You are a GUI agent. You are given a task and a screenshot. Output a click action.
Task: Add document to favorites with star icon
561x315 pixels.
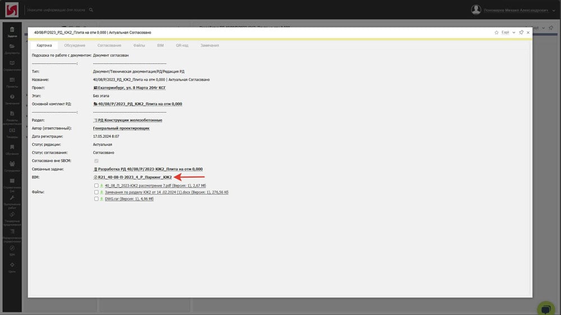pos(496,33)
